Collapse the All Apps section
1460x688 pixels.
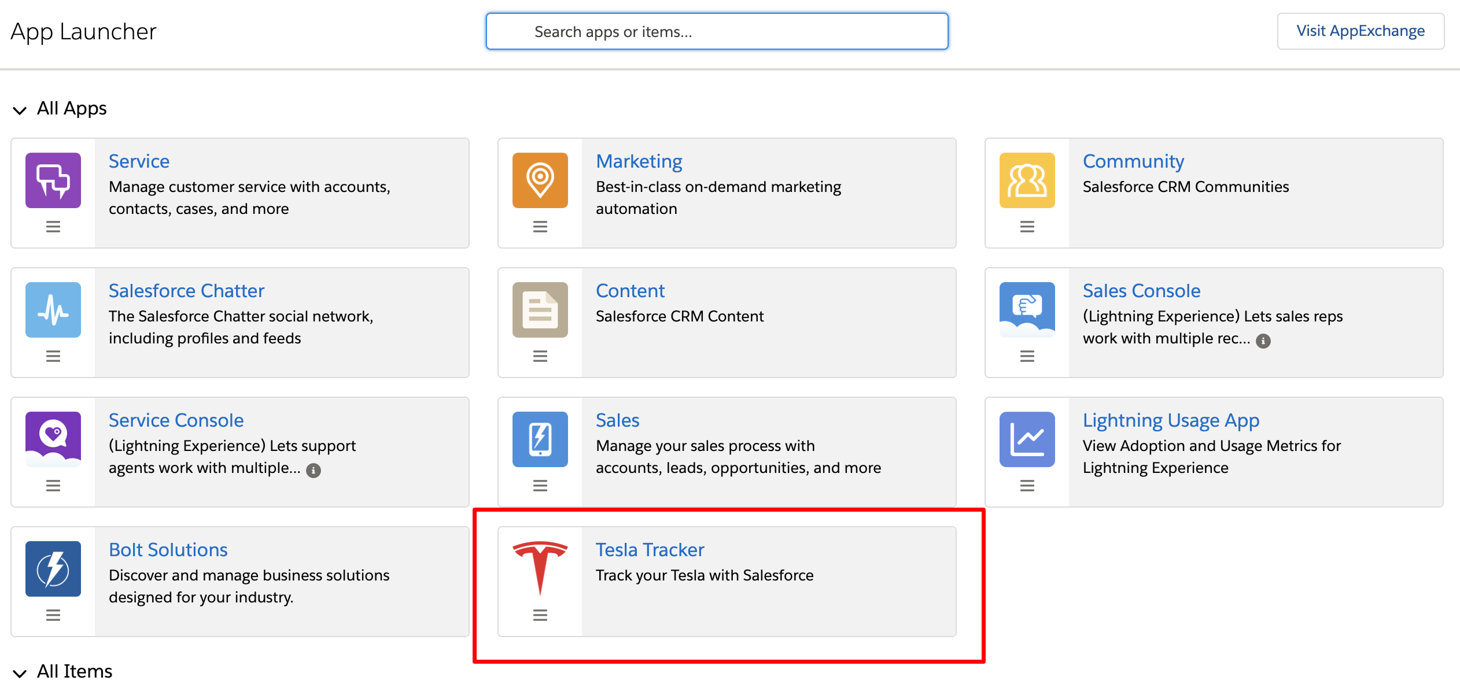[20, 110]
